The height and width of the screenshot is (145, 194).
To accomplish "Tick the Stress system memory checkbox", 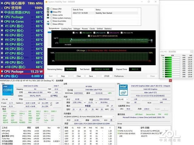I will [x=52, y=18].
